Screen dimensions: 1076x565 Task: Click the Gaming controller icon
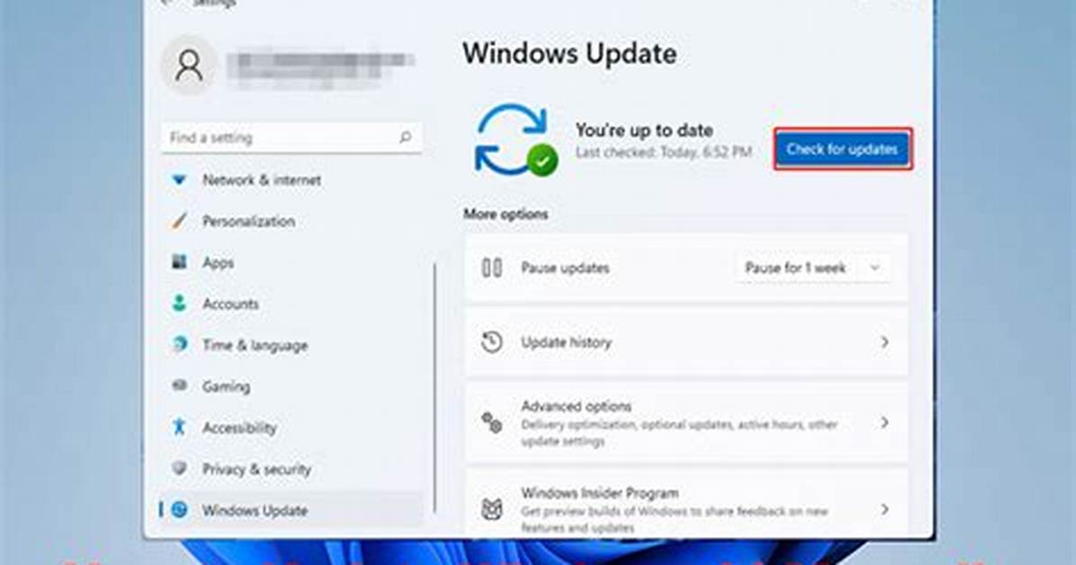click(179, 386)
